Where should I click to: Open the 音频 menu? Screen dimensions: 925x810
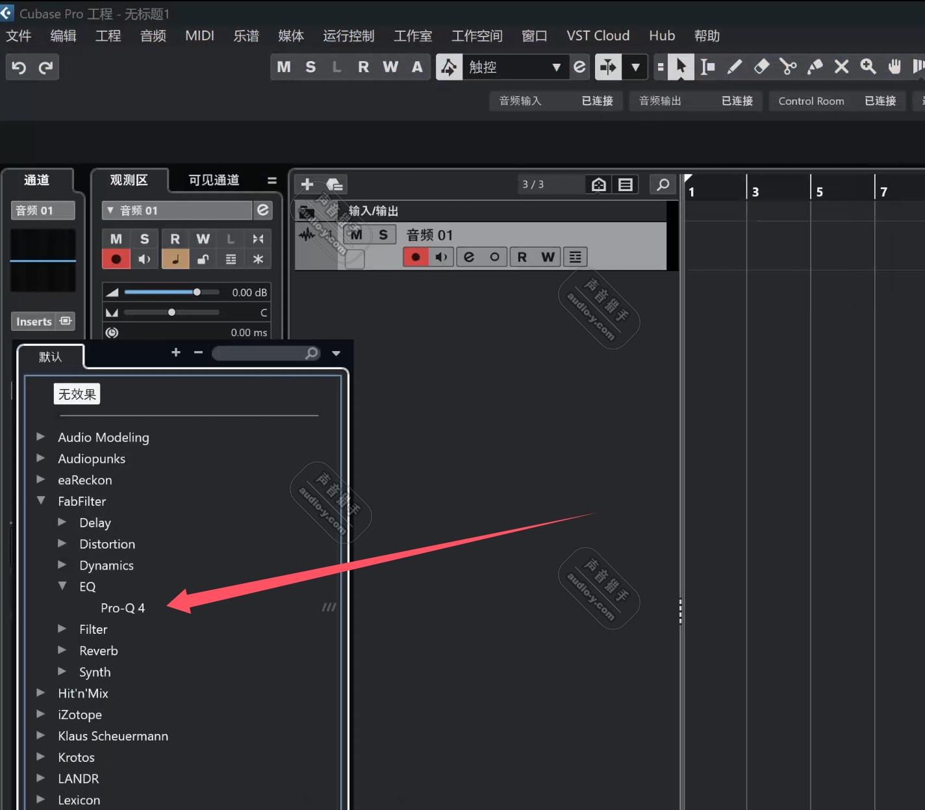point(153,36)
